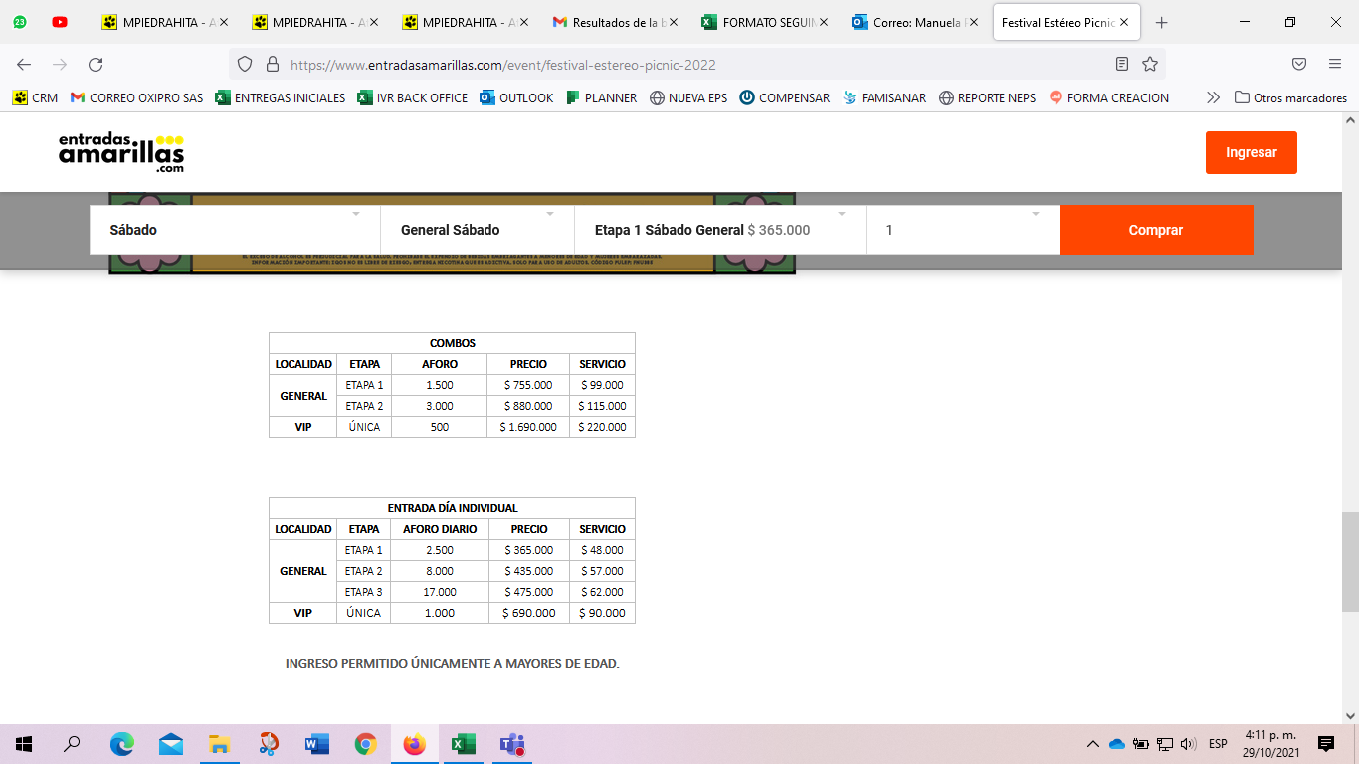Open Microsoft Teams from the taskbar

coord(512,744)
